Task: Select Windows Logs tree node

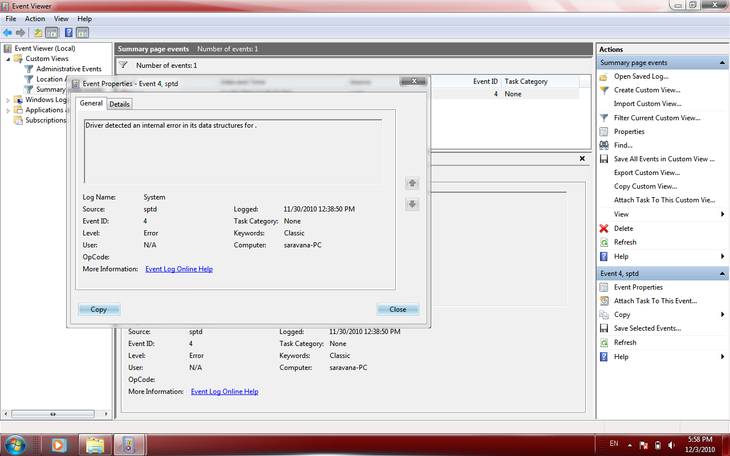Action: pos(46,100)
